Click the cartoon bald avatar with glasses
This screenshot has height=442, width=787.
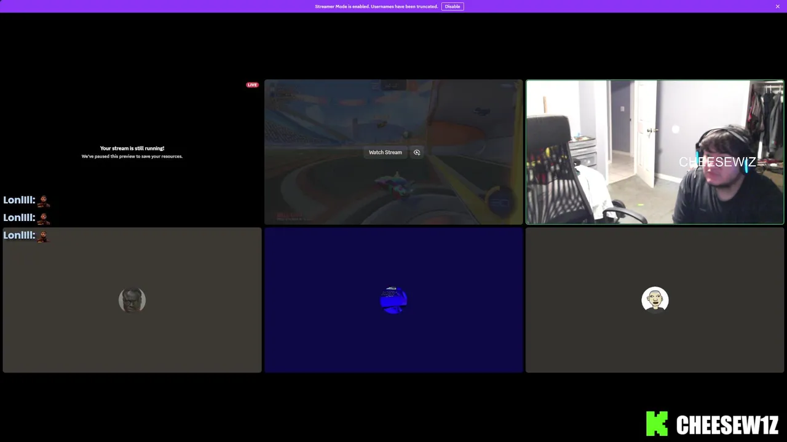(655, 300)
